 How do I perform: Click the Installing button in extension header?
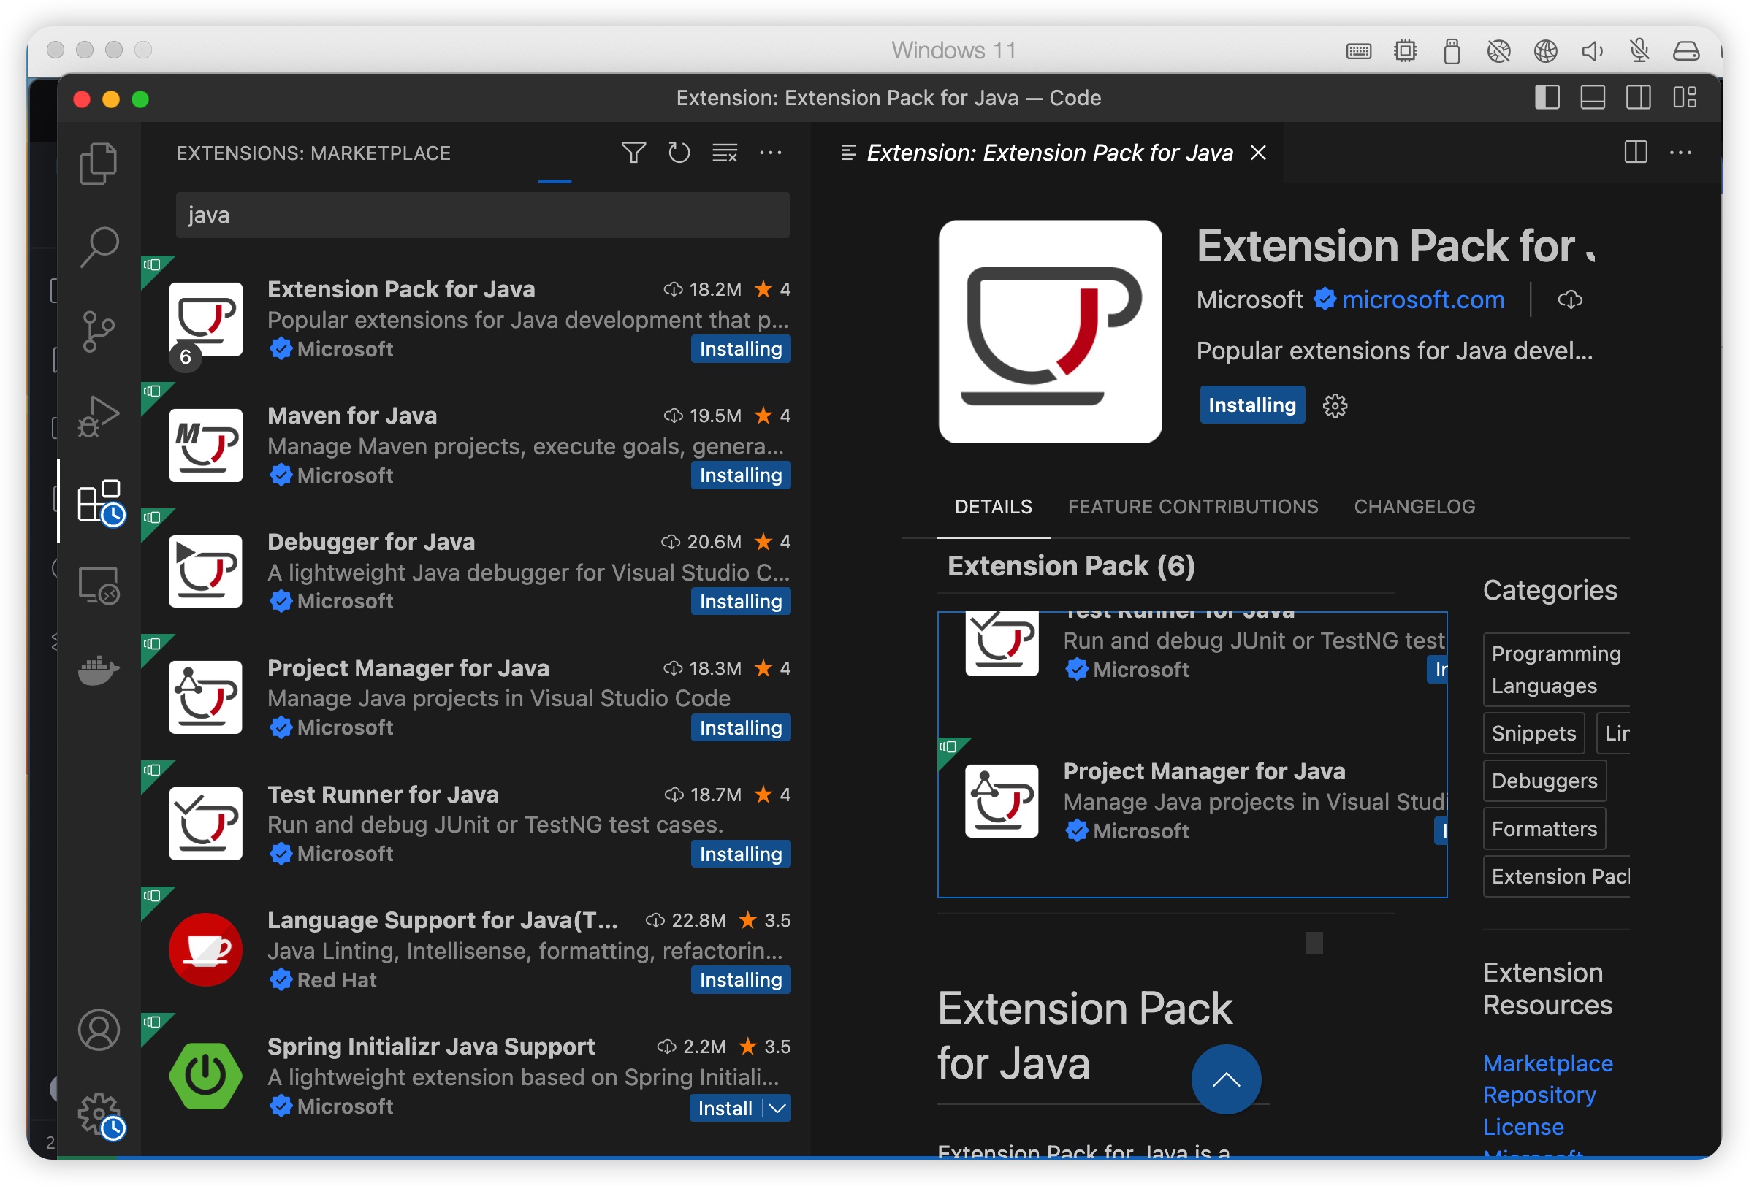click(x=1251, y=405)
